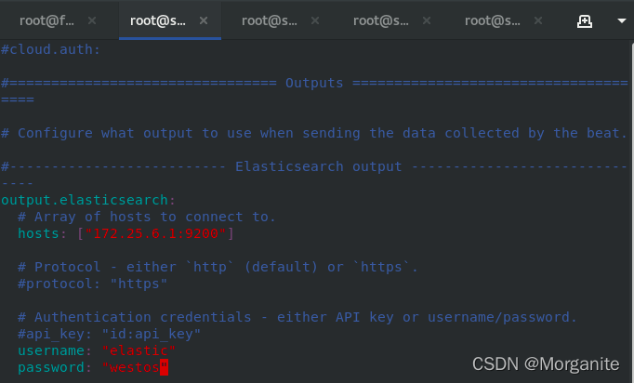Click the 'Configure what output to use' comment
The height and width of the screenshot is (383, 634).
tap(314, 133)
